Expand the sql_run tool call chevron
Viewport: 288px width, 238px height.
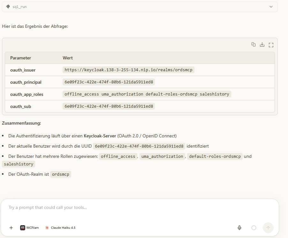271,7
